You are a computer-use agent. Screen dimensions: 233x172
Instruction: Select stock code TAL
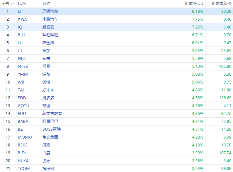(21, 90)
